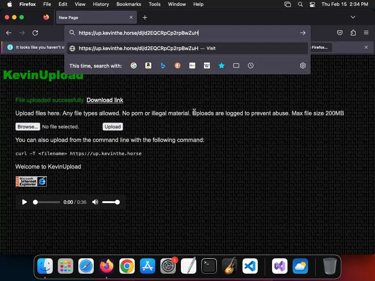This screenshot has width=375, height=281.
Task: Search in History clock icon
Action: pos(250,65)
